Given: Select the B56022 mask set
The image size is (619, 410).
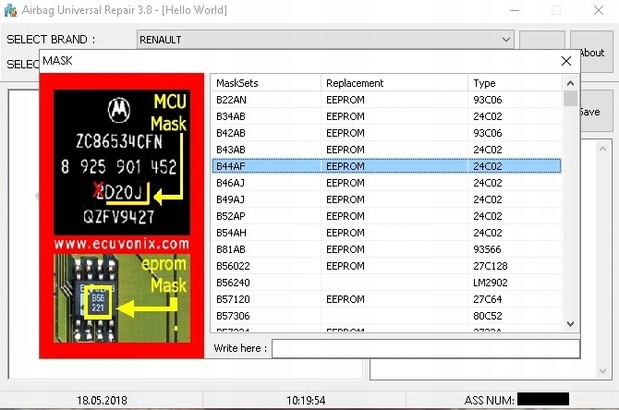Looking at the screenshot, I should pos(386,266).
